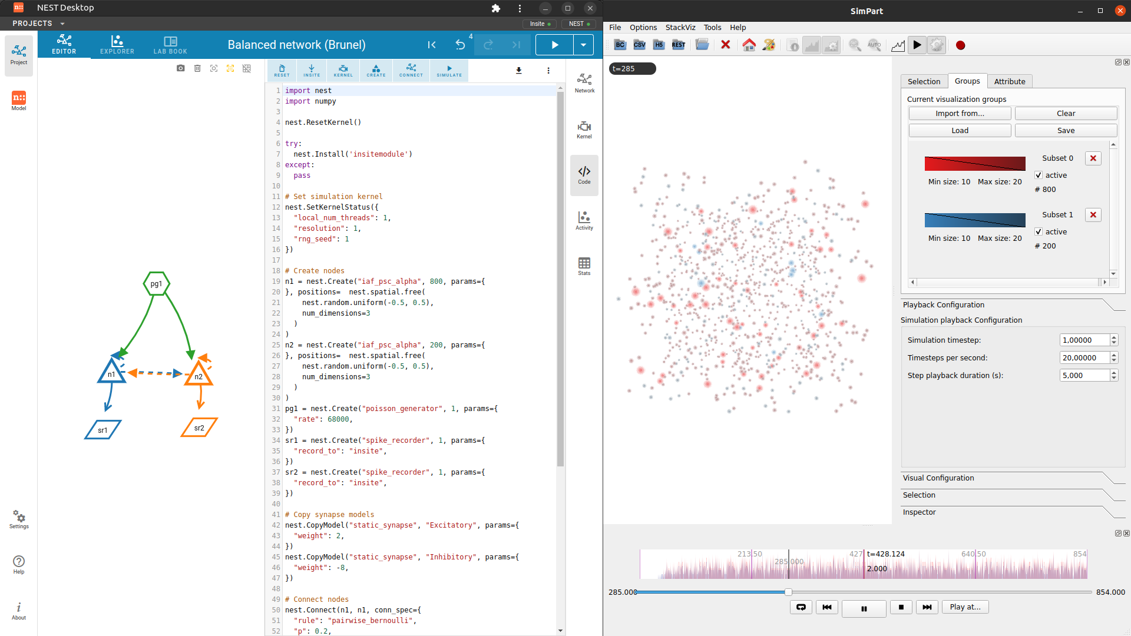Click the REST import icon
The image size is (1131, 636).
(678, 45)
